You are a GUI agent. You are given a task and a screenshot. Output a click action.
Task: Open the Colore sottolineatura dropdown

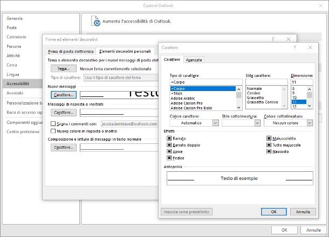tap(310, 123)
